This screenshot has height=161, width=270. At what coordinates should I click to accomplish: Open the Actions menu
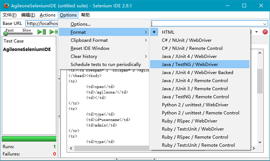(47, 15)
